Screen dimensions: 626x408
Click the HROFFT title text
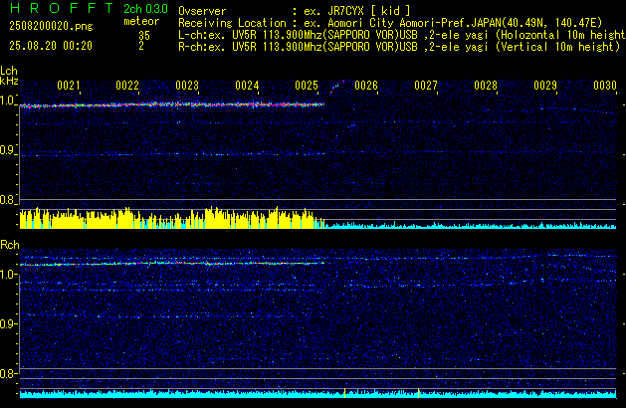pos(61,8)
